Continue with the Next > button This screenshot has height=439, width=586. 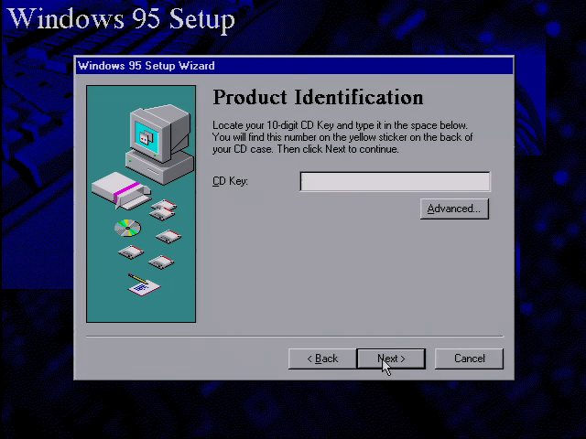click(x=391, y=359)
